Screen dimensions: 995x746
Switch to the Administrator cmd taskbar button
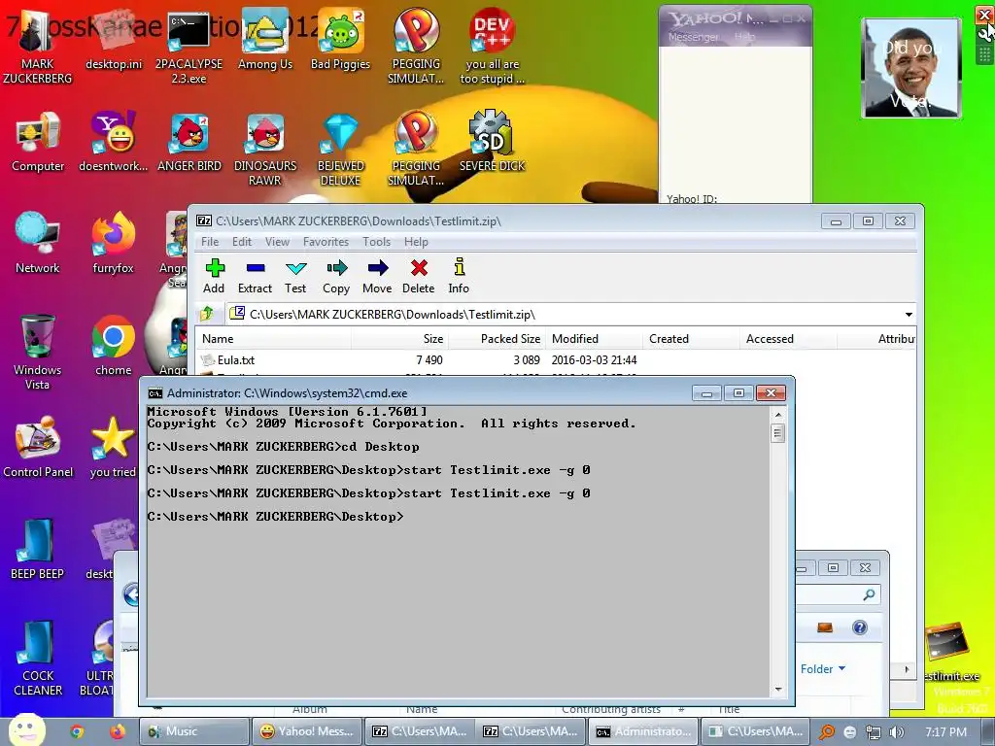pyautogui.click(x=643, y=731)
